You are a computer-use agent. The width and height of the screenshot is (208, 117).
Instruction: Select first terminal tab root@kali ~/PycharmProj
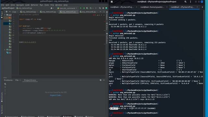(122, 7)
